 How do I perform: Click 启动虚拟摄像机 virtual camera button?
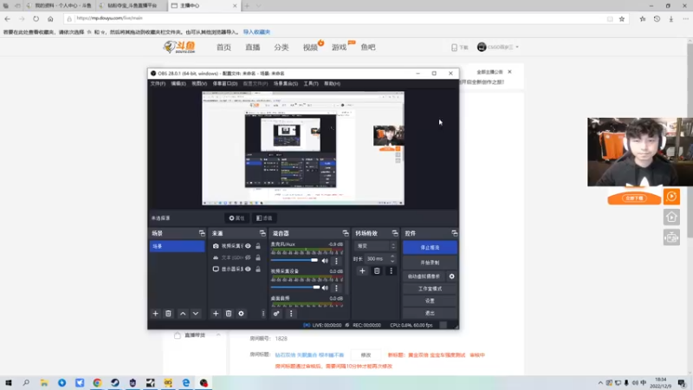tap(424, 276)
